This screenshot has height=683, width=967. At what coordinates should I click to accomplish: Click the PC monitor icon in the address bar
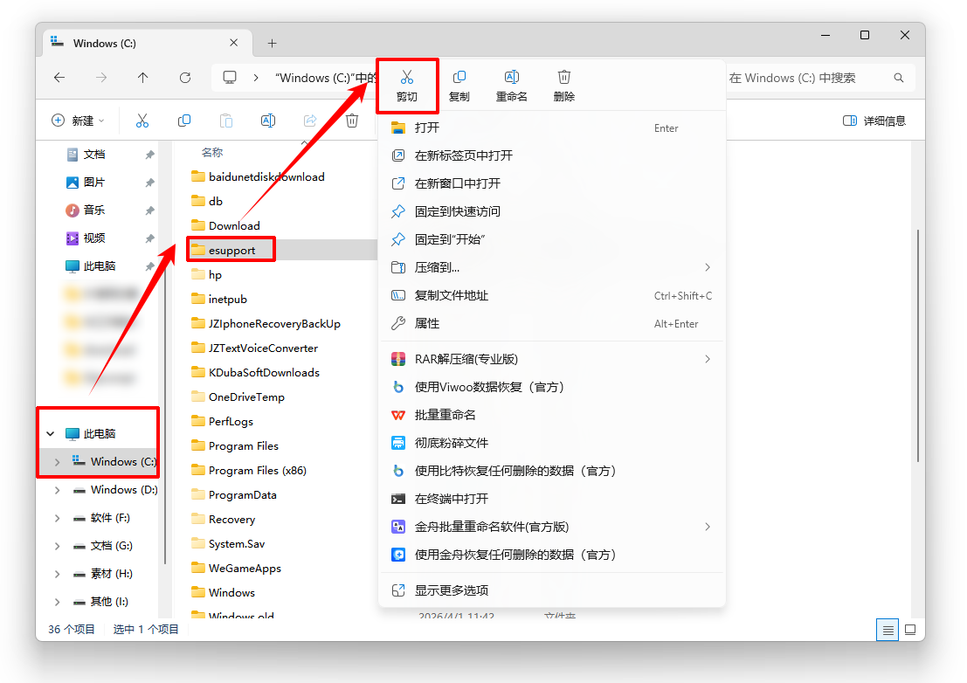(230, 78)
